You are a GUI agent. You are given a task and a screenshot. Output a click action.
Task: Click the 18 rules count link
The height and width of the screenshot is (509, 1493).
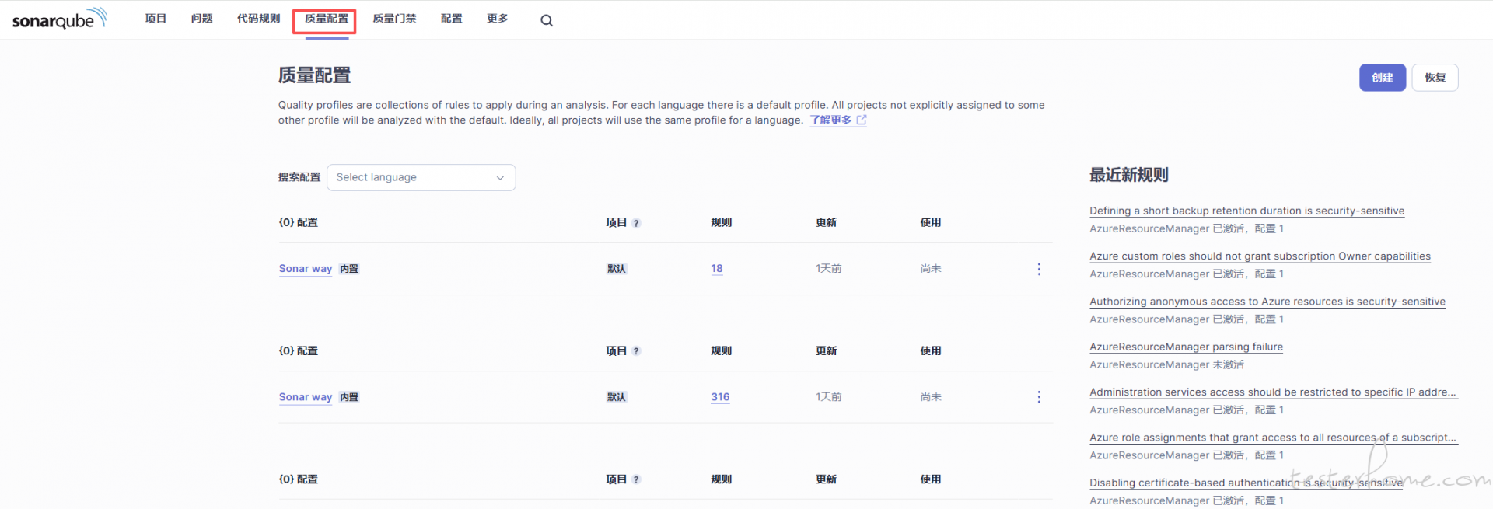716,269
